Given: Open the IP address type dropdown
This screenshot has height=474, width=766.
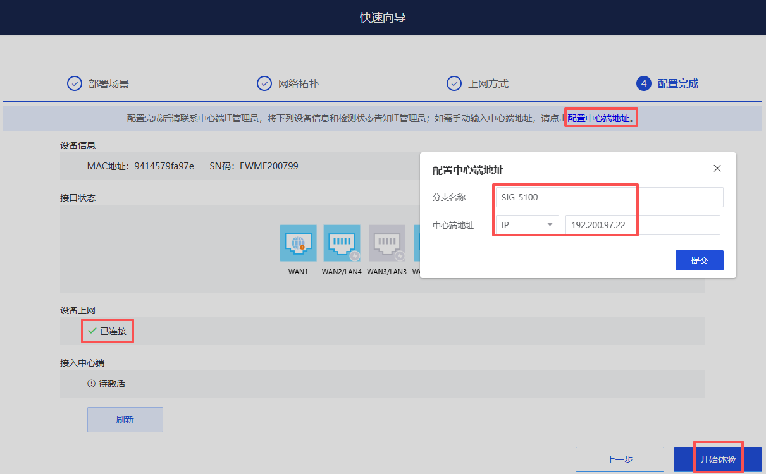Looking at the screenshot, I should (526, 225).
